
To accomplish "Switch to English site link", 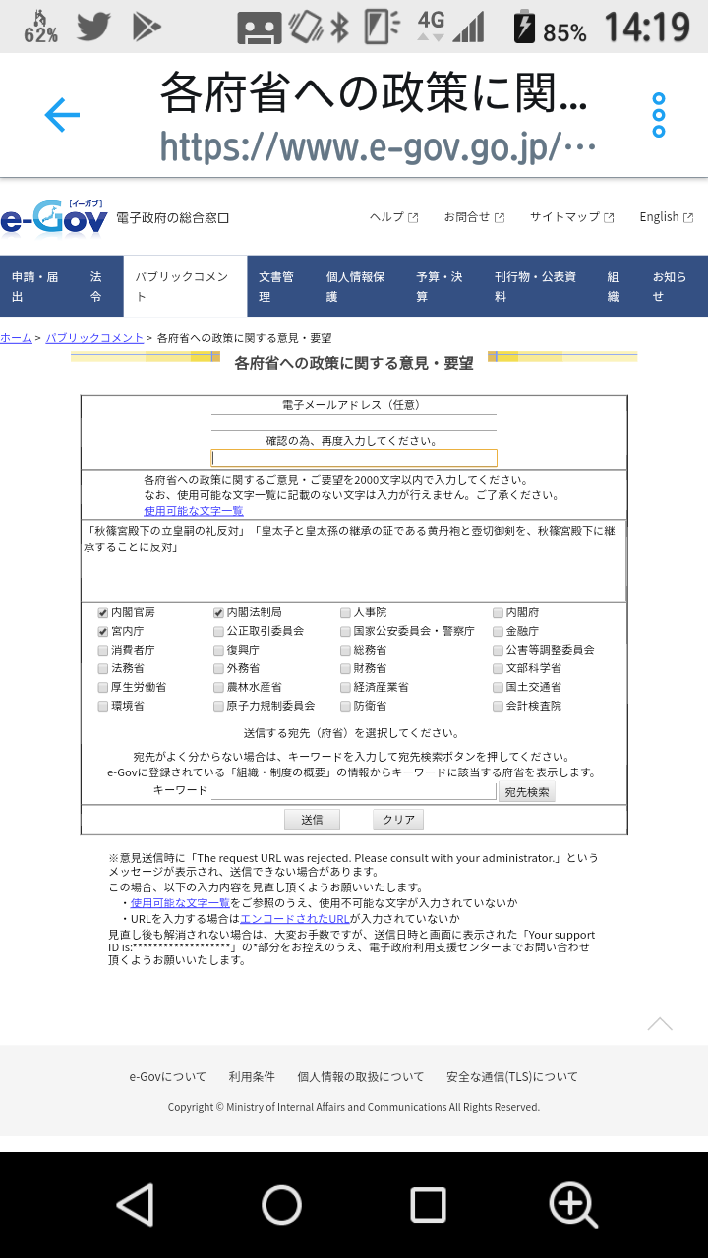I will pyautogui.click(x=666, y=217).
